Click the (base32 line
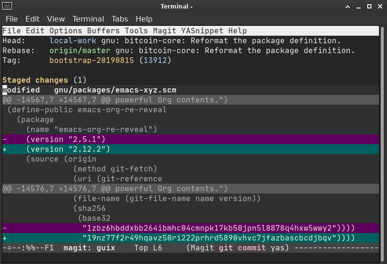Screen dimensions: 387x264 point(94,218)
